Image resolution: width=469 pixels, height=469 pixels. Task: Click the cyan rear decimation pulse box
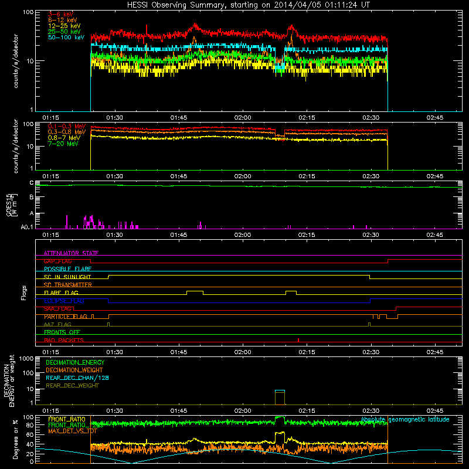point(280,390)
